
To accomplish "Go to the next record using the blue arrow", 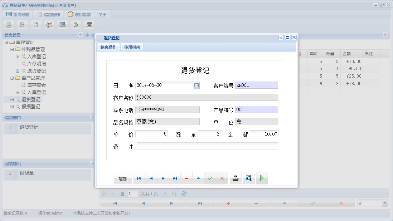I will pos(162,178).
